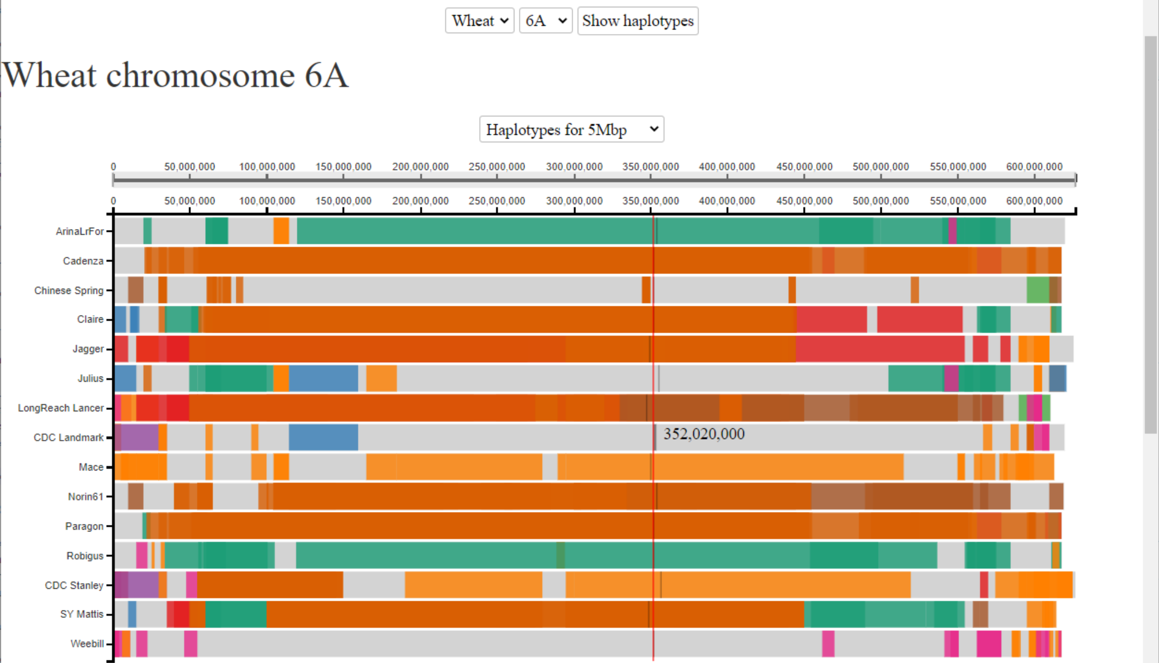Click the page vertical scrollbar
The height and width of the screenshot is (663, 1159).
click(1151, 235)
